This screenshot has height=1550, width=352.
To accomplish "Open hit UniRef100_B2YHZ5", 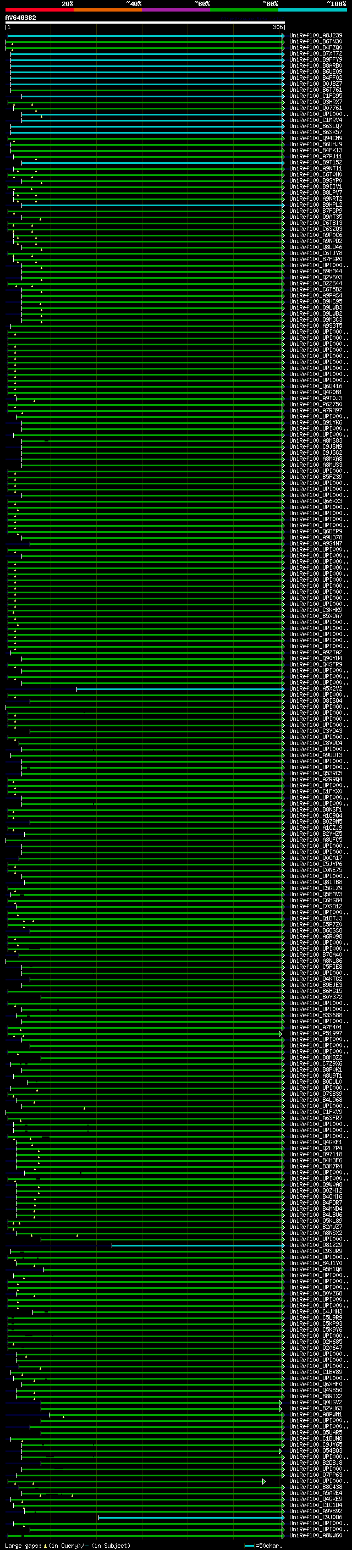I will (316, 834).
